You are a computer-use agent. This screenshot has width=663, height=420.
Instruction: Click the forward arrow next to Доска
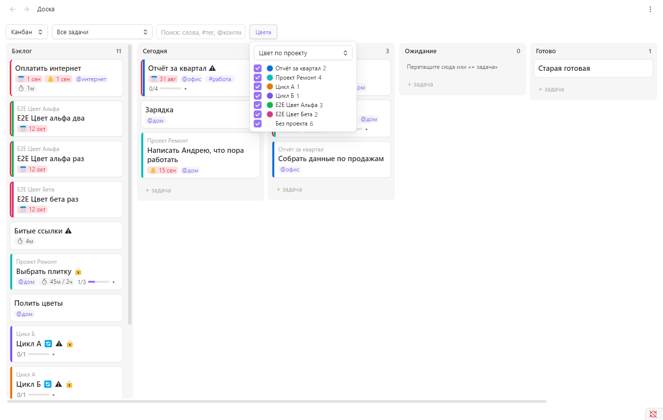(x=26, y=9)
